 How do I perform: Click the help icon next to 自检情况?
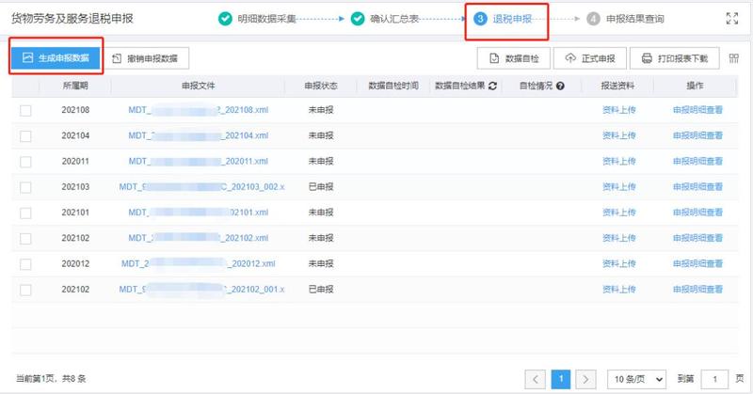pyautogui.click(x=560, y=86)
